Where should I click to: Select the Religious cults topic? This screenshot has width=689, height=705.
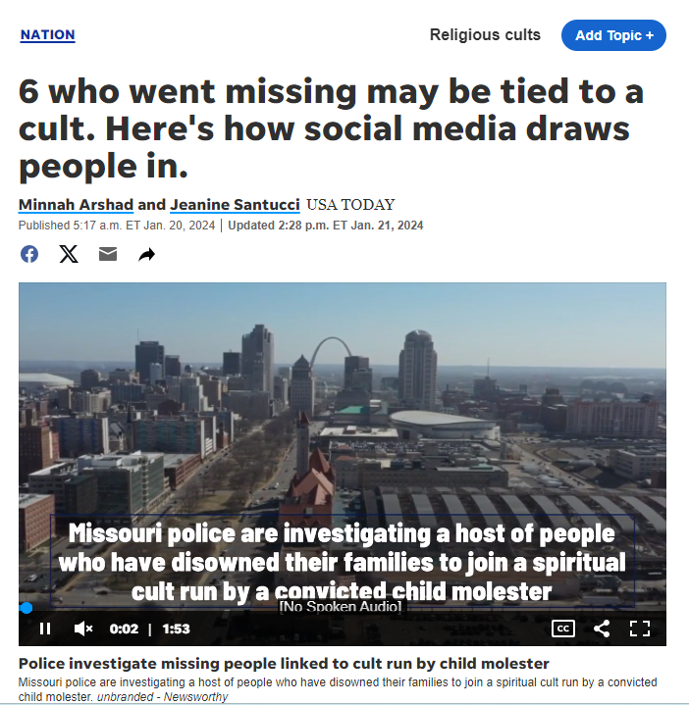tap(485, 35)
